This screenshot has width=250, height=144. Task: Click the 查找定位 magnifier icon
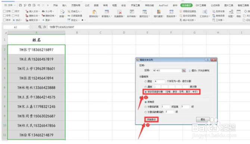click(x=144, y=12)
